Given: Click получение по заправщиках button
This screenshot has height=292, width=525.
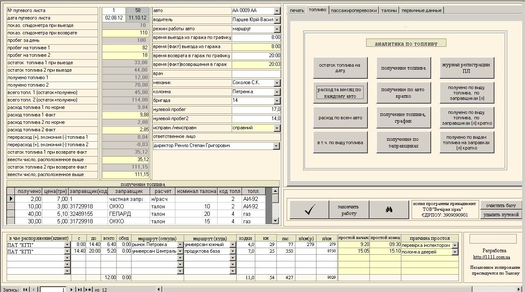Looking at the screenshot, I should (403, 142).
